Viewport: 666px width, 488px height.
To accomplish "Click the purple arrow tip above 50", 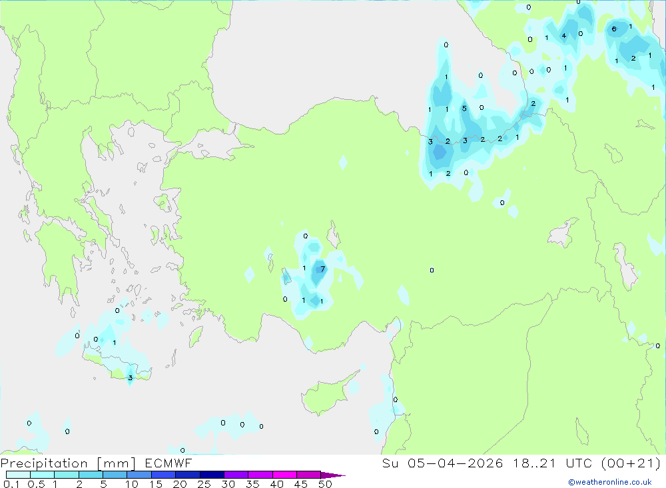I will [x=333, y=475].
